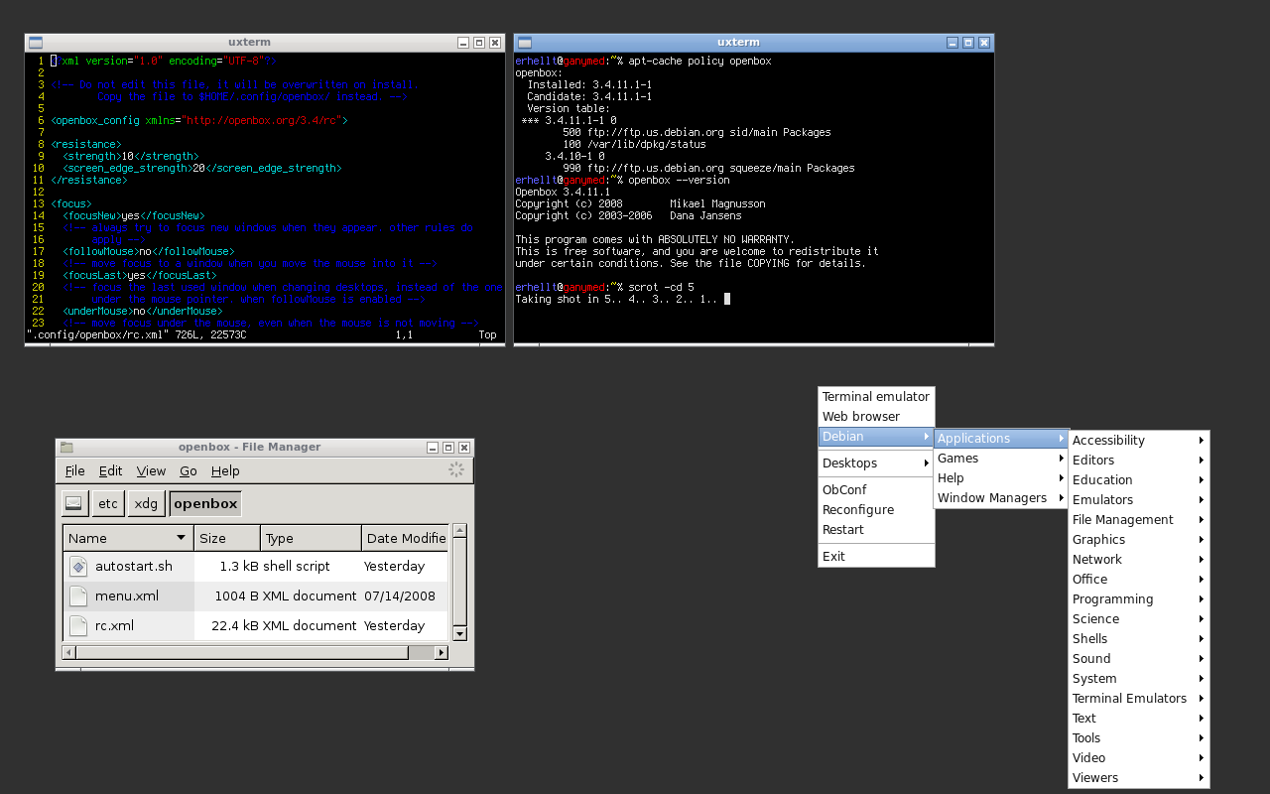This screenshot has height=794, width=1270.
Task: Click the menu.xml XML document icon
Action: tap(79, 595)
